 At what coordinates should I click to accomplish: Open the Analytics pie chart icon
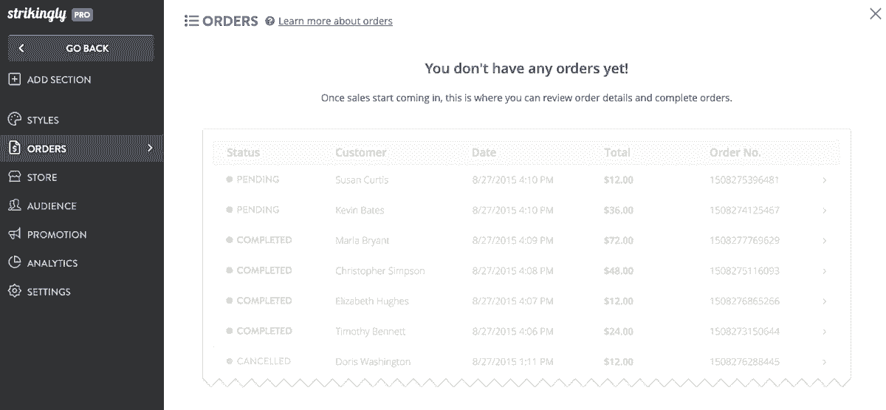point(14,263)
